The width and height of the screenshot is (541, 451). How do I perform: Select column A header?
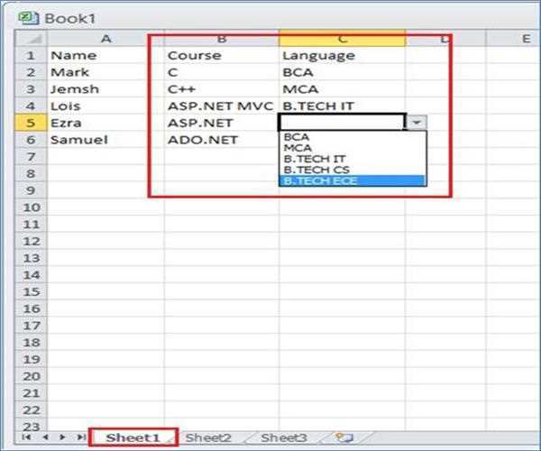click(x=105, y=38)
